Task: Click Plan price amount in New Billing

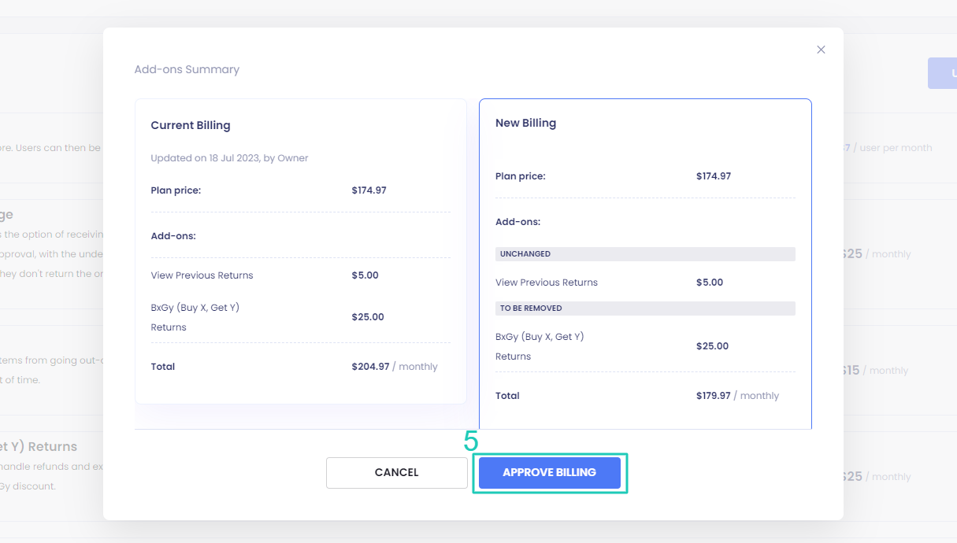Action: click(x=713, y=176)
